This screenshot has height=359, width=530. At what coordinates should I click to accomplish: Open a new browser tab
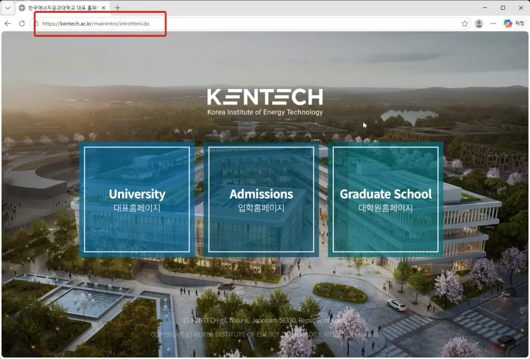click(x=117, y=7)
